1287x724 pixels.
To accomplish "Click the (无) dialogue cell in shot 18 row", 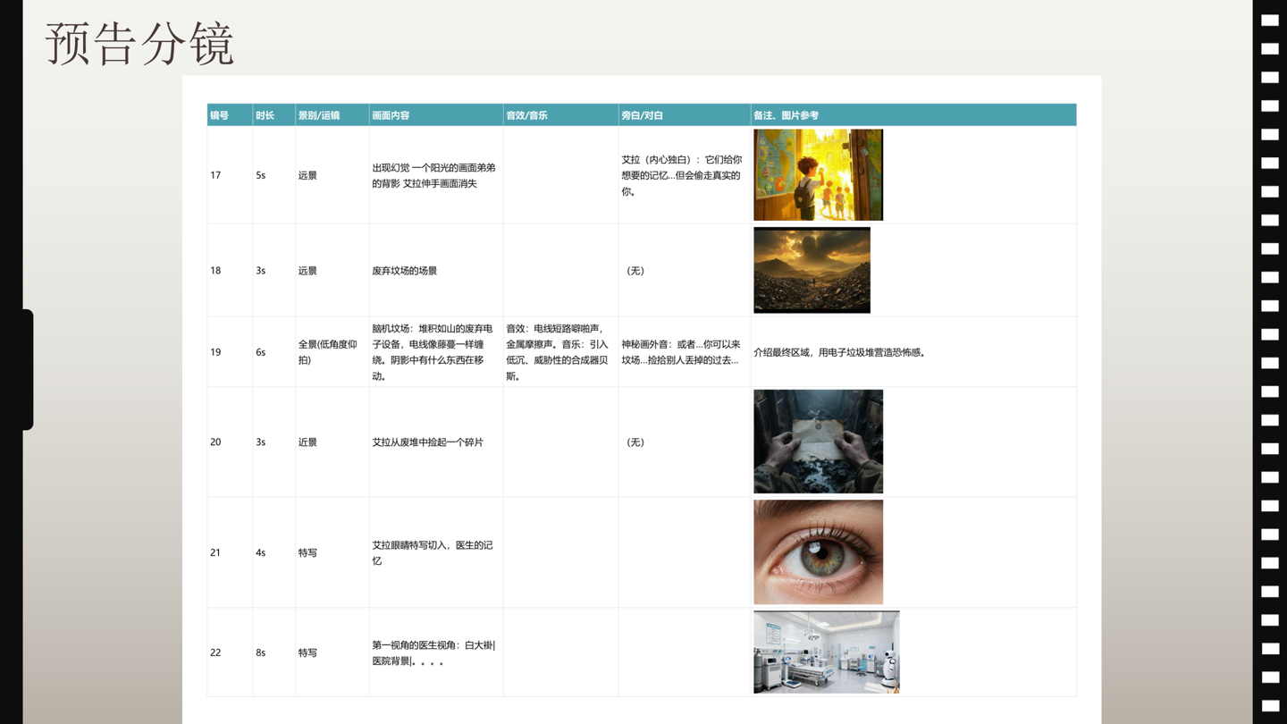I will pyautogui.click(x=685, y=270).
